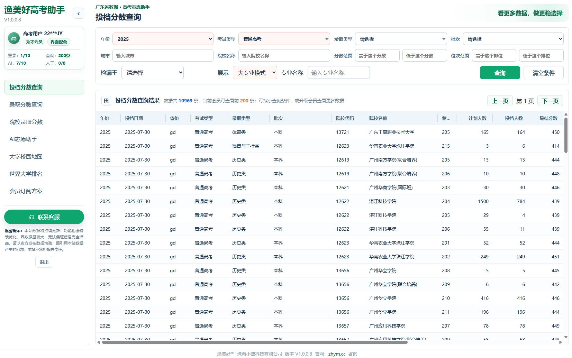Screen dimensions: 572x358
Task: Open 院校录取分数 in the sidebar
Action: click(44, 122)
